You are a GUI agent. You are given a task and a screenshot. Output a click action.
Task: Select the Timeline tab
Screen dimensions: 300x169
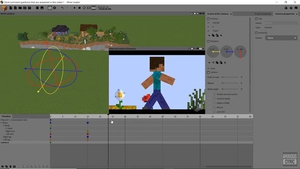[6, 116]
